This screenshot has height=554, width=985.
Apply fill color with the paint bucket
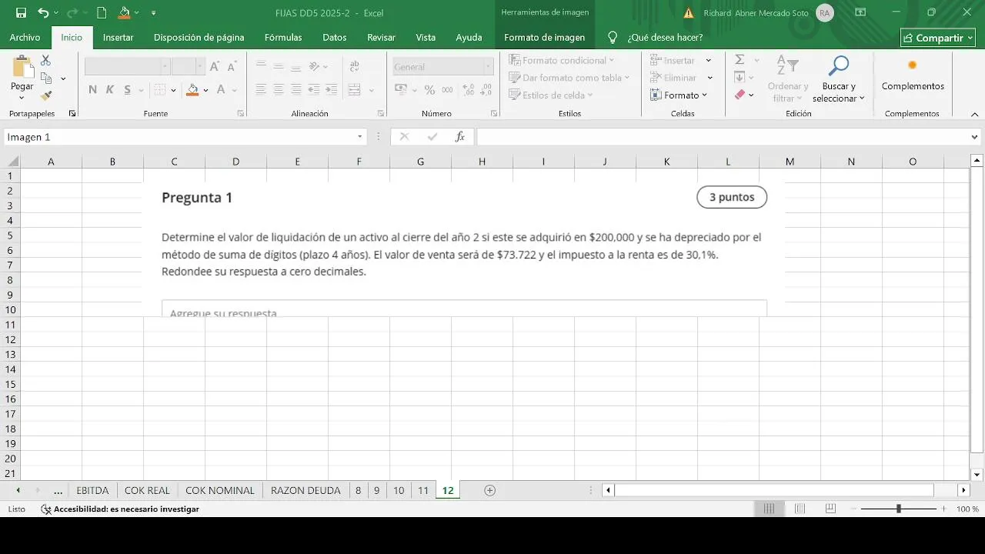[x=193, y=90]
